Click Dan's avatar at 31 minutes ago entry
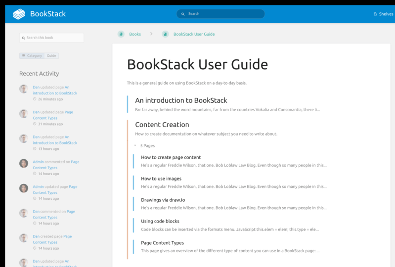The height and width of the screenshot is (267, 395). pyautogui.click(x=24, y=114)
